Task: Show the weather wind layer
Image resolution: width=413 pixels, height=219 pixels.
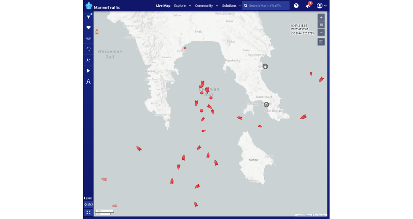Action: click(88, 49)
